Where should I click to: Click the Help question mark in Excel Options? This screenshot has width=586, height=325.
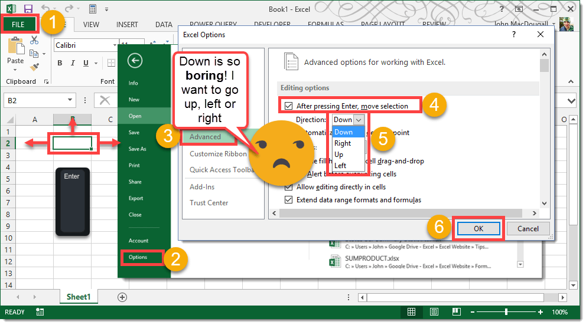514,34
